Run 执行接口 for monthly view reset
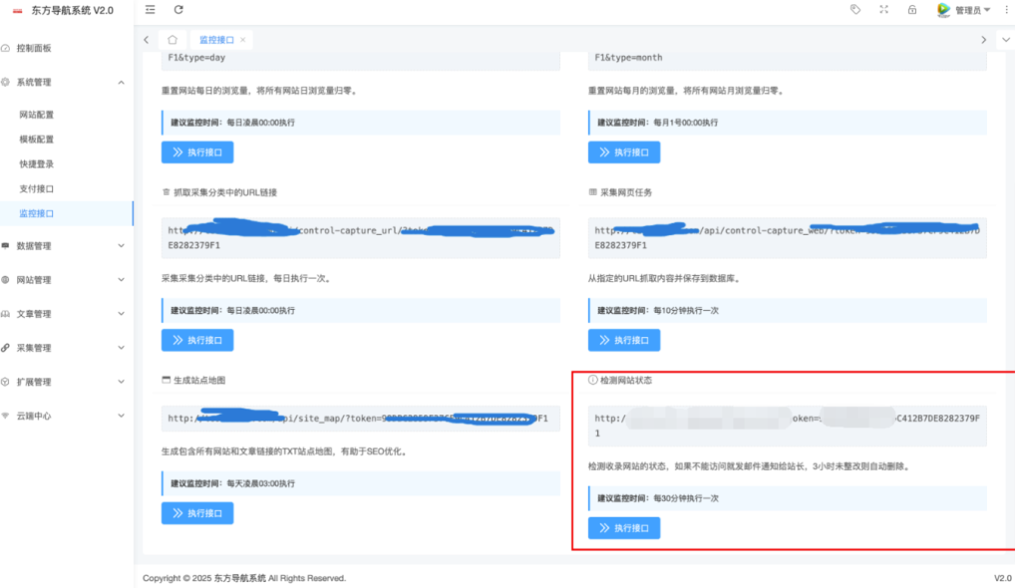The image size is (1021, 588). [x=624, y=152]
